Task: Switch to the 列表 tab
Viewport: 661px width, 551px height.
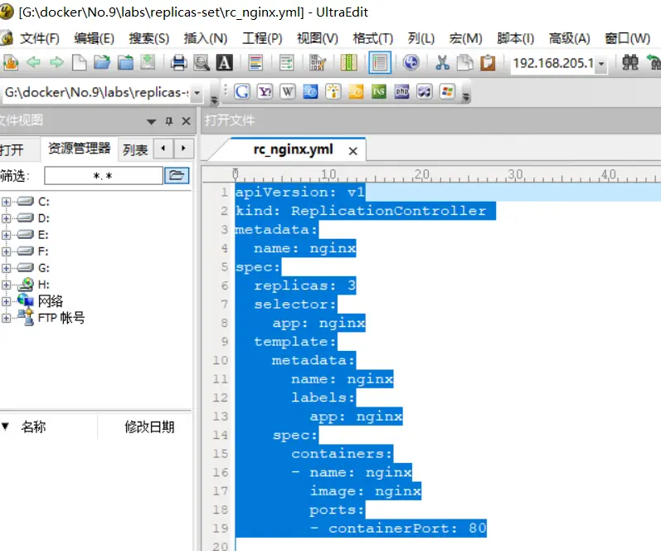Action: (x=135, y=149)
